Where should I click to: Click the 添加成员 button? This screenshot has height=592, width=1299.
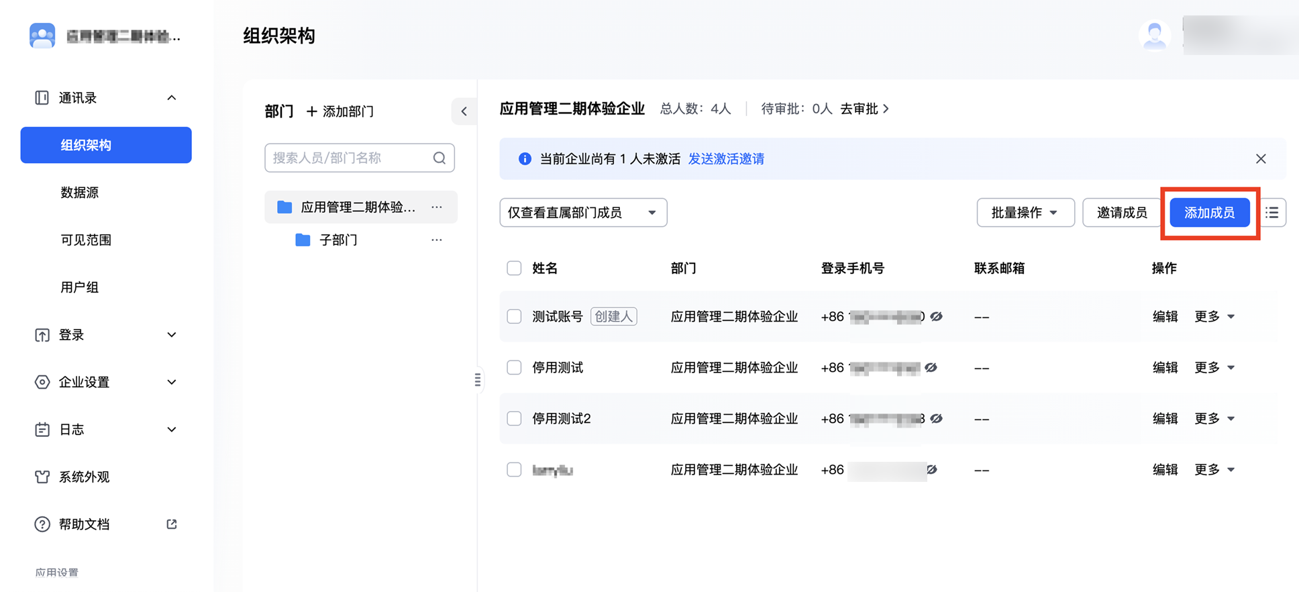tap(1209, 213)
